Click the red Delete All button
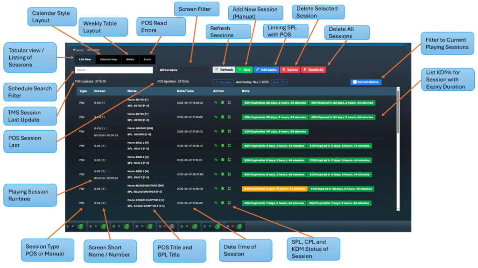 [313, 70]
